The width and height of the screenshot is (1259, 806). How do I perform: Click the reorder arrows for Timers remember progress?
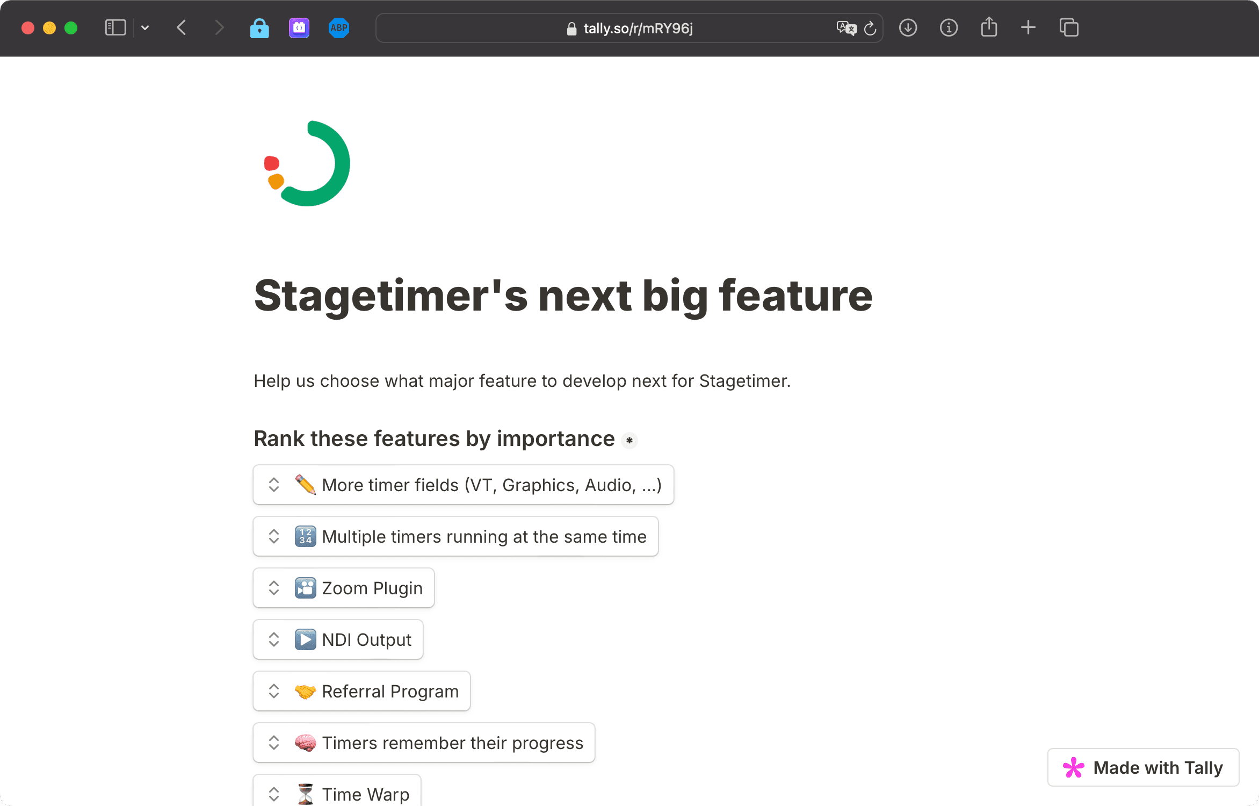click(274, 743)
